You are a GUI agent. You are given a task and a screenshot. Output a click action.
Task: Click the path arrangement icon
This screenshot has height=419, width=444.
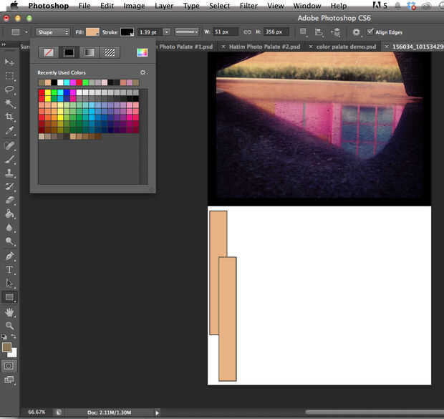[x=336, y=32]
